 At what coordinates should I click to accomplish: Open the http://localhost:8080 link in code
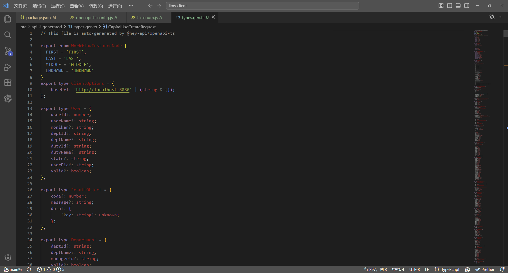103,90
